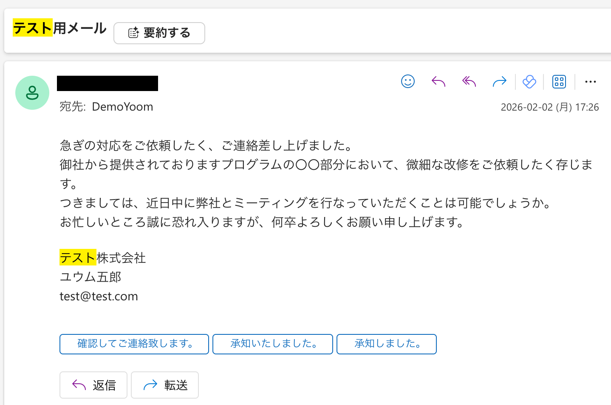
Task: Click the reply arrow icon in the message toolbar
Action: (438, 81)
